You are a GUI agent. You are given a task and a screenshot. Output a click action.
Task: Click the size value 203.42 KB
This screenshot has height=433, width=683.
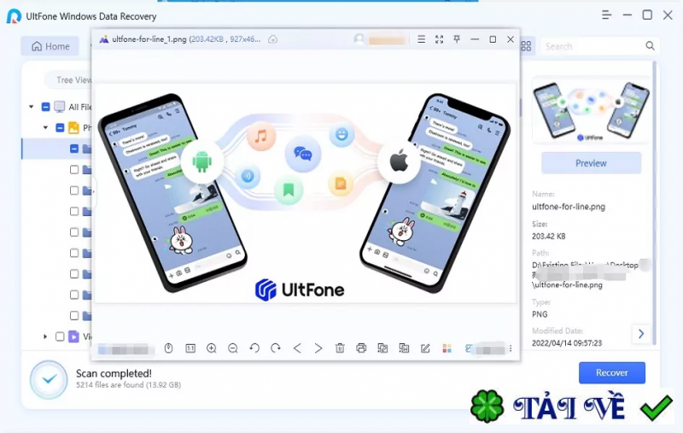[x=548, y=237]
